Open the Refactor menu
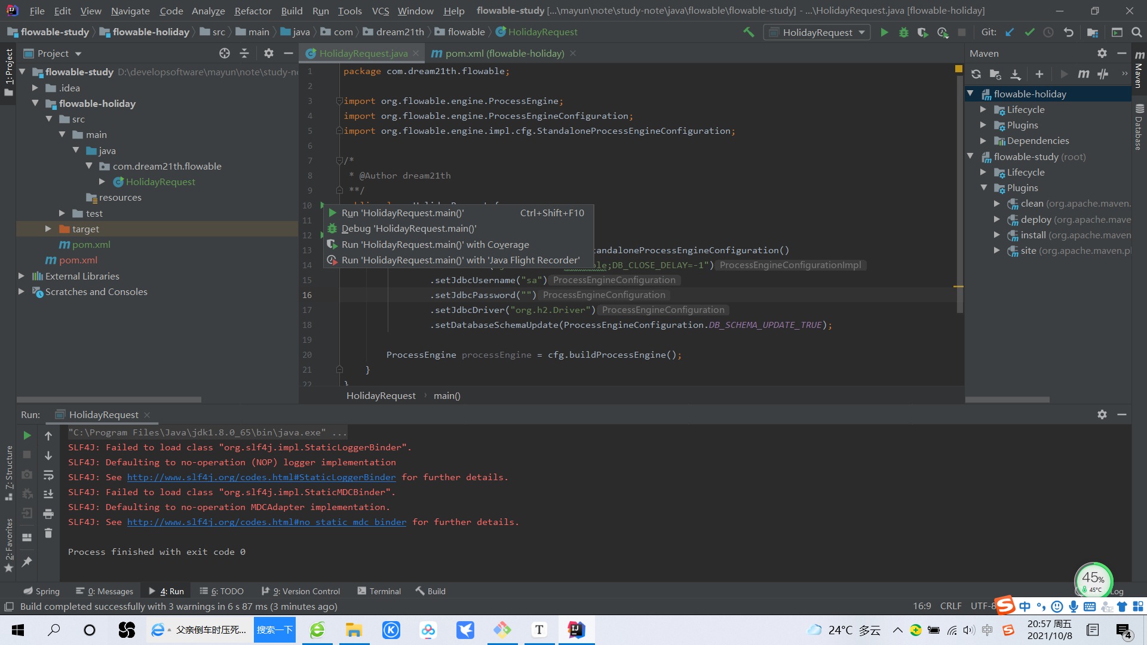 coord(253,11)
